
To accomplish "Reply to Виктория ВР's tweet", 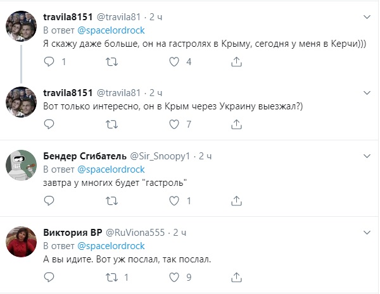I will [x=50, y=277].
